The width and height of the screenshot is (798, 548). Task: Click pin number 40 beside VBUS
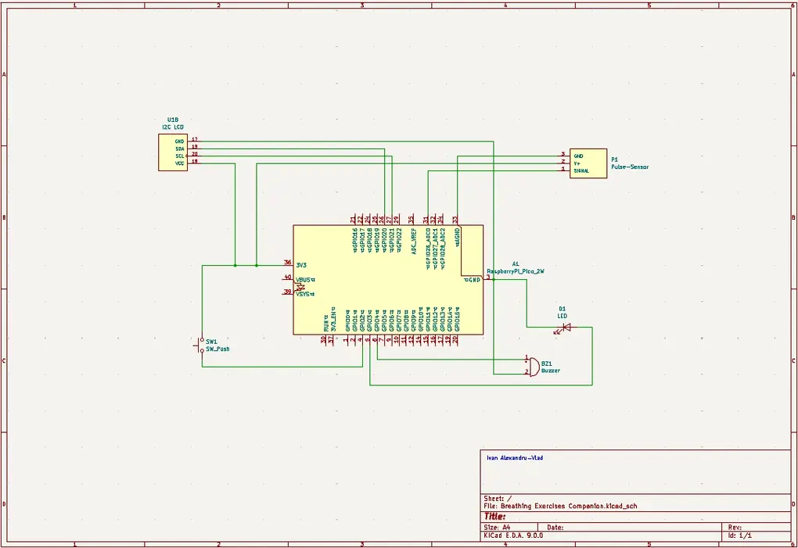coord(288,277)
